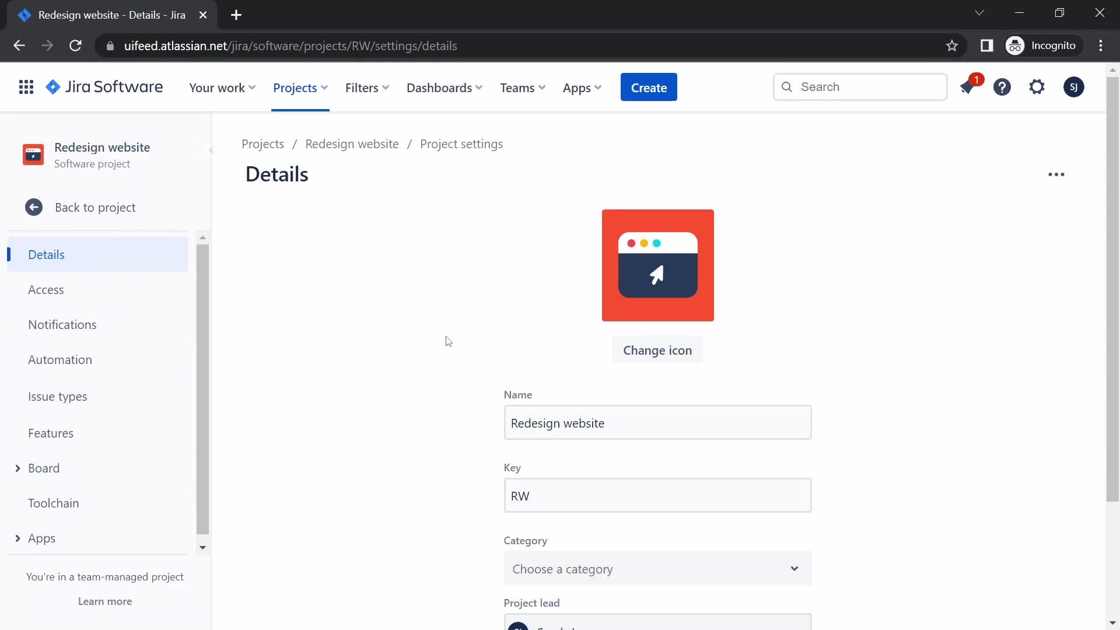The image size is (1120, 630).
Task: Click the Automation settings item
Action: click(x=60, y=359)
